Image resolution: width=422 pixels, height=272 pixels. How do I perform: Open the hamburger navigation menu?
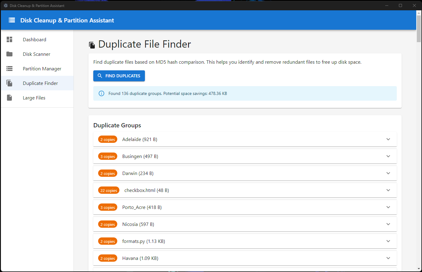click(12, 20)
